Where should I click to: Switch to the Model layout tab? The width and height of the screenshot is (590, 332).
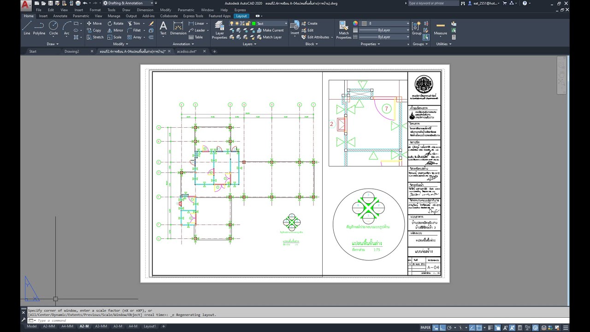(x=32, y=326)
